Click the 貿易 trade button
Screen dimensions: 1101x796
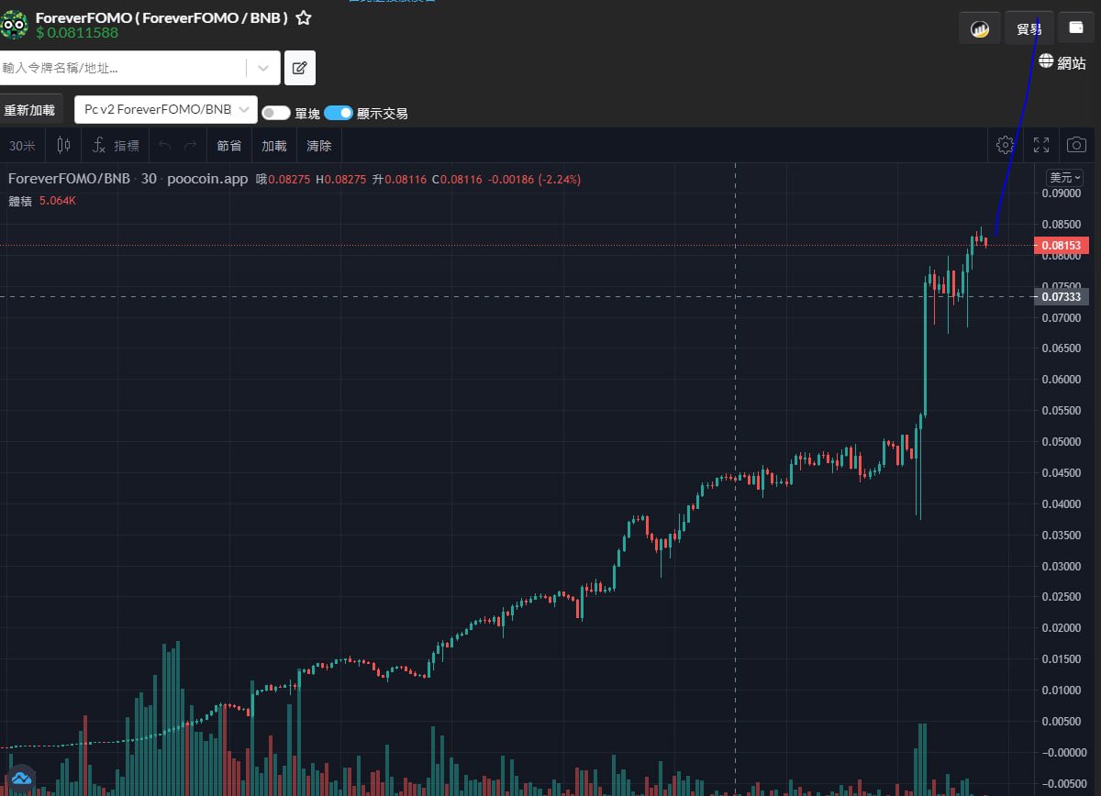coord(1029,28)
